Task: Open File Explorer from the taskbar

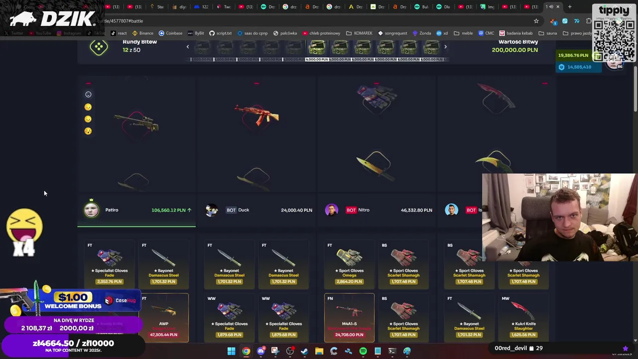Action: coord(319,351)
